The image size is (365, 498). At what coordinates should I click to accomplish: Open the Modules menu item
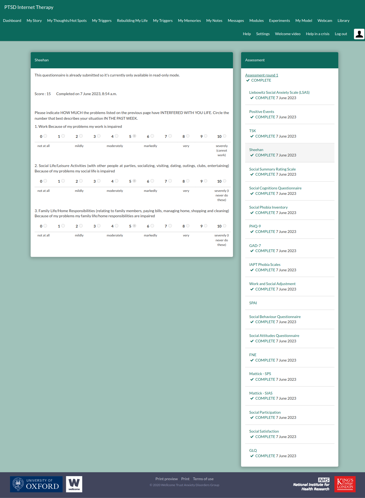pyautogui.click(x=256, y=21)
